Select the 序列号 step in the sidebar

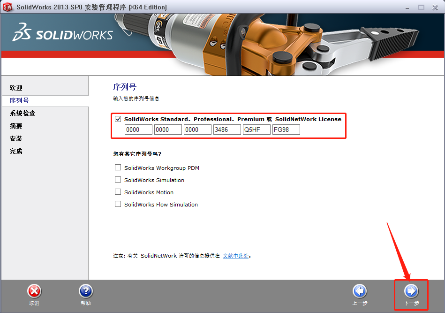(x=19, y=100)
